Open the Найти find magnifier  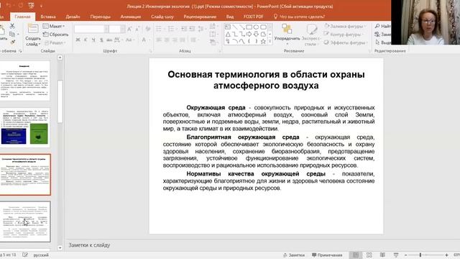coord(383,26)
